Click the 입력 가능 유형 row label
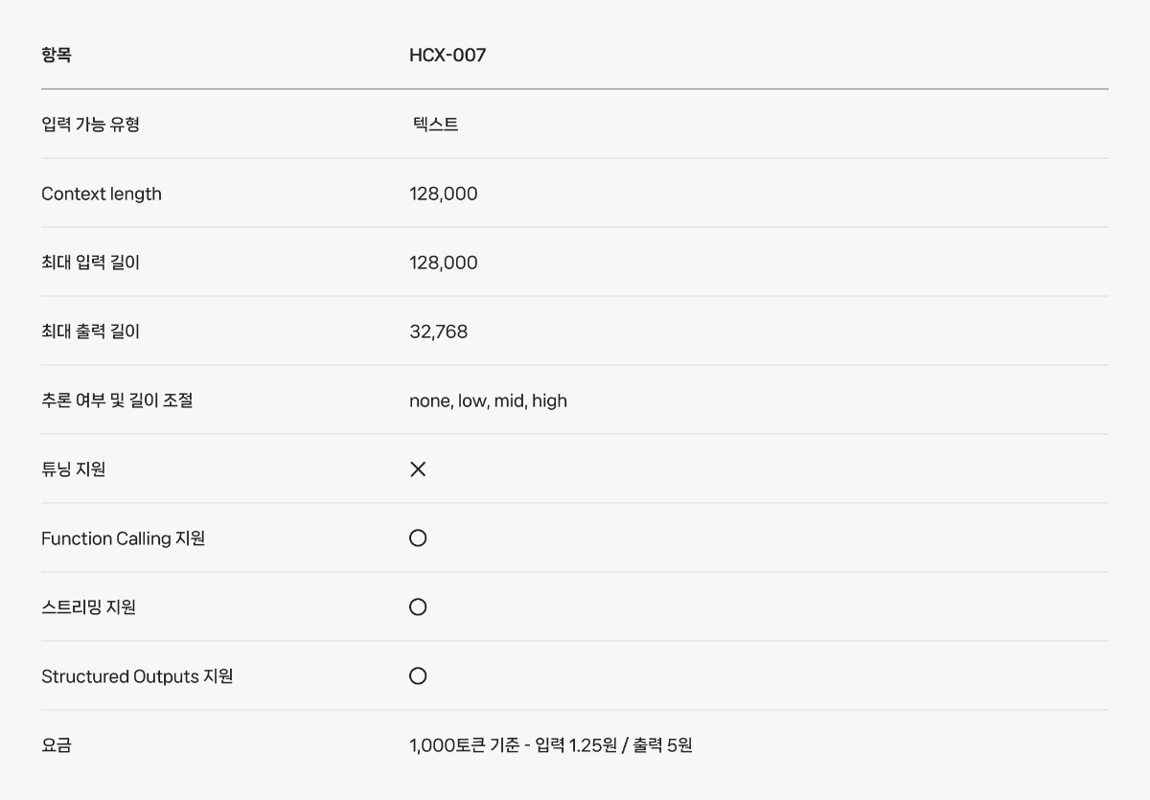Image resolution: width=1150 pixels, height=800 pixels. (91, 125)
